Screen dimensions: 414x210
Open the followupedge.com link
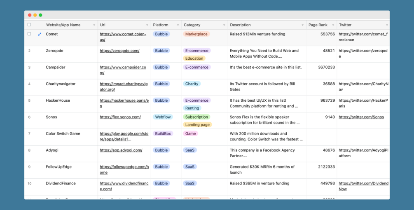pos(124,170)
